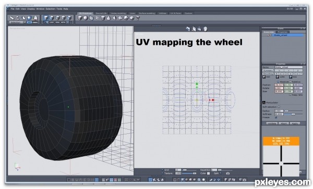
Task: Adjust the Softness slider
Action: coord(293,114)
